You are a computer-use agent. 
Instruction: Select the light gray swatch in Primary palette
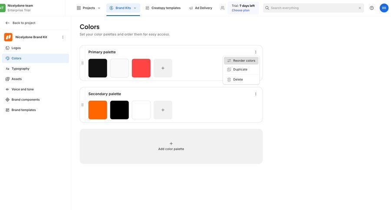tap(119, 68)
